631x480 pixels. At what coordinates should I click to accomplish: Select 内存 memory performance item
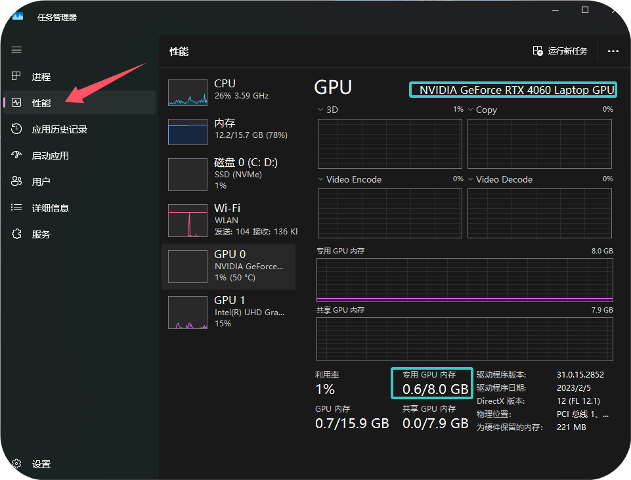(228, 131)
